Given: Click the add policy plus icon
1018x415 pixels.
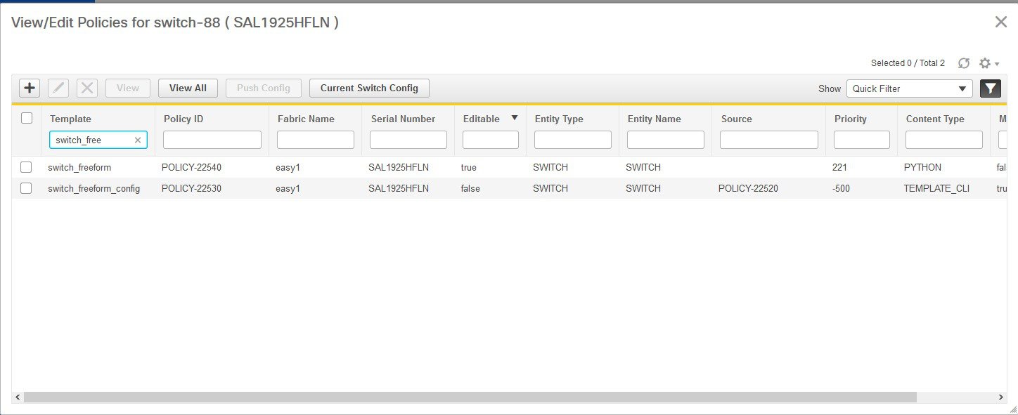Looking at the screenshot, I should pyautogui.click(x=30, y=88).
